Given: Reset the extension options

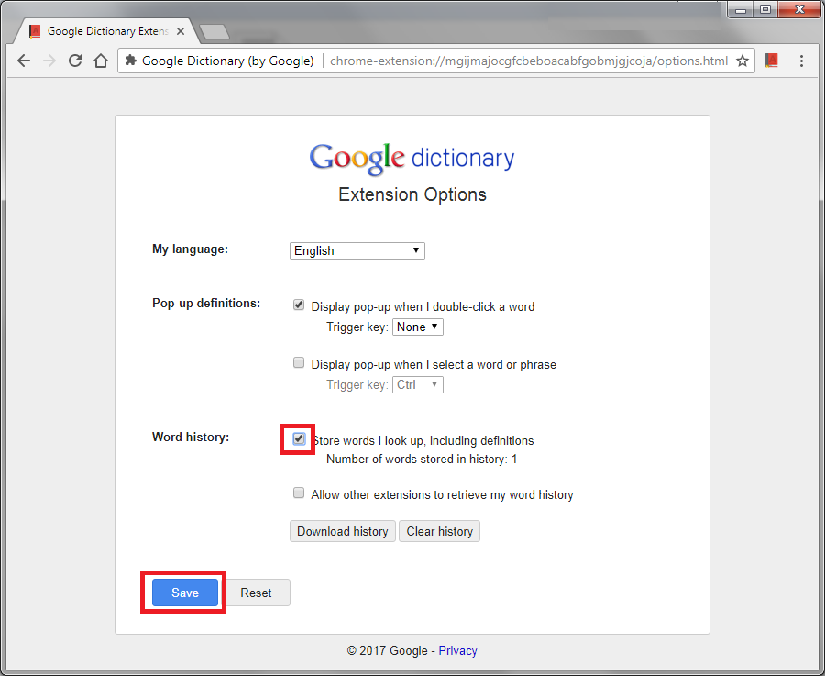Looking at the screenshot, I should click(x=257, y=593).
